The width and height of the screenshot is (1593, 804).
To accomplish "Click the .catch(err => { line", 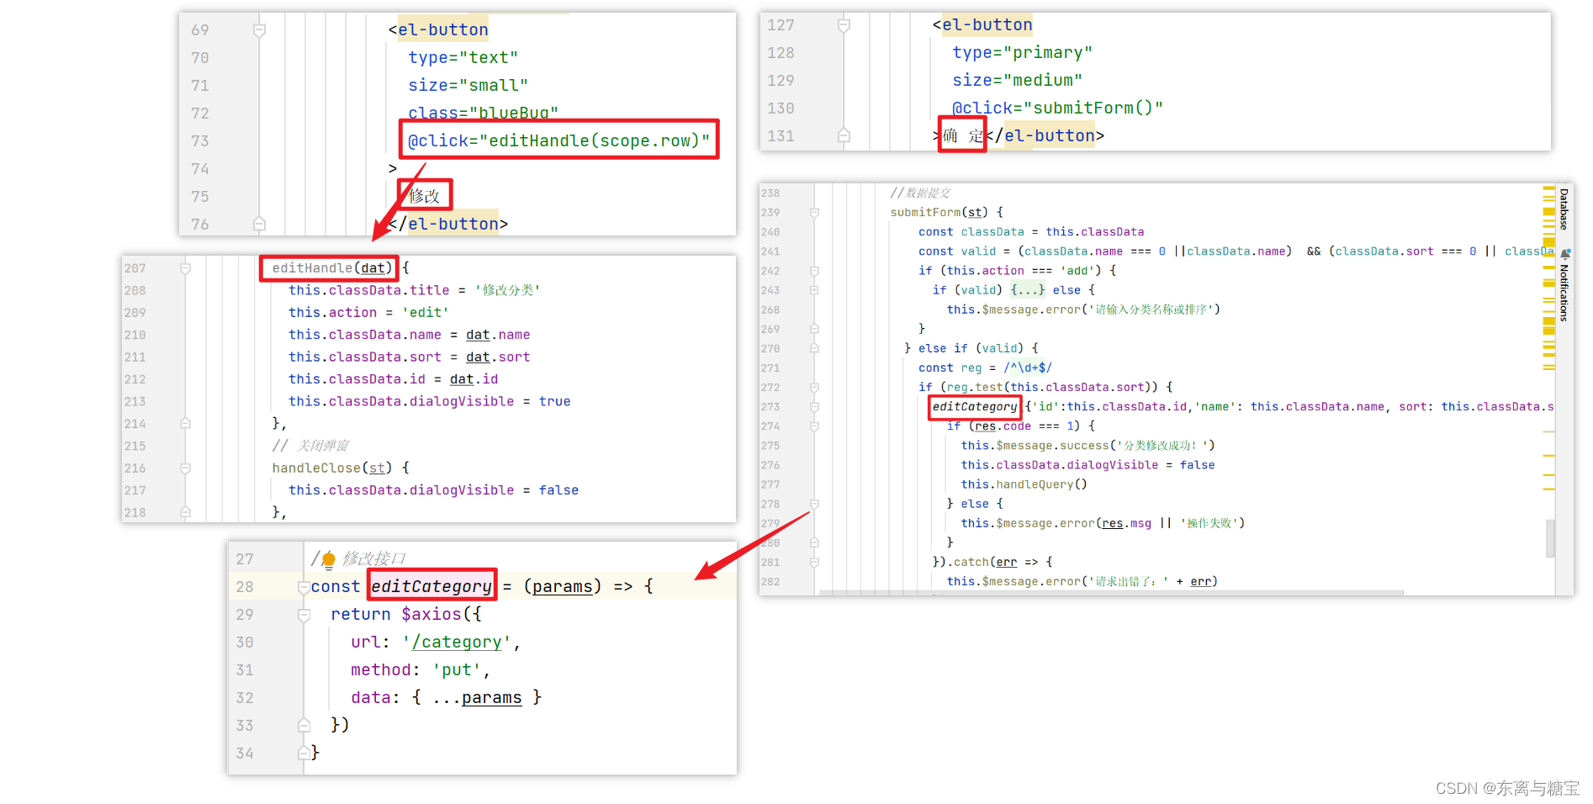I will pos(992,562).
